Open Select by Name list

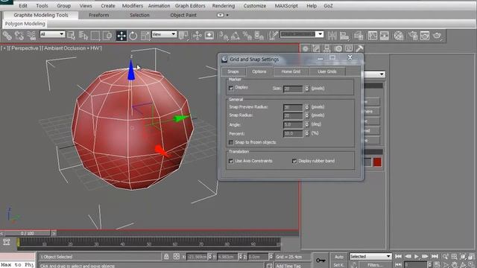(x=83, y=36)
